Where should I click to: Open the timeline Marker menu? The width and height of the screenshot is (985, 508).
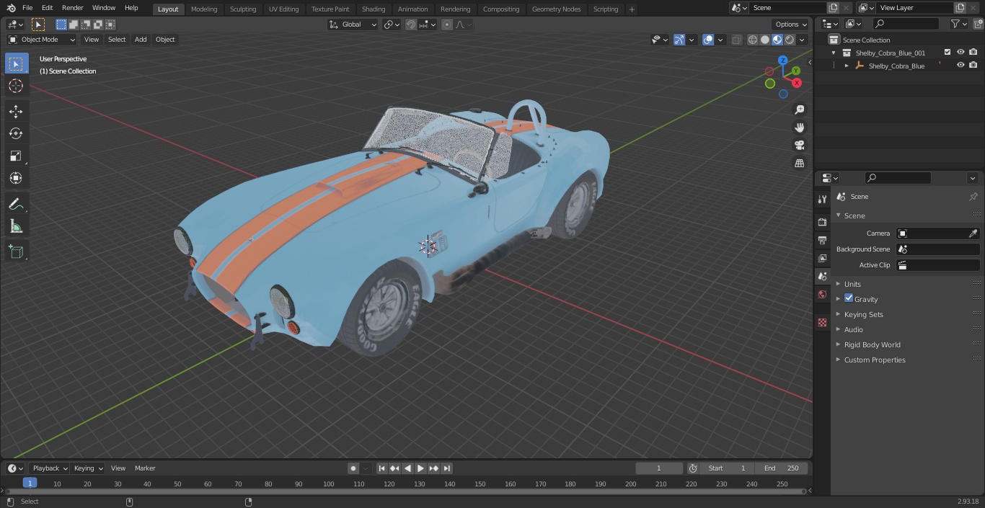pos(145,468)
